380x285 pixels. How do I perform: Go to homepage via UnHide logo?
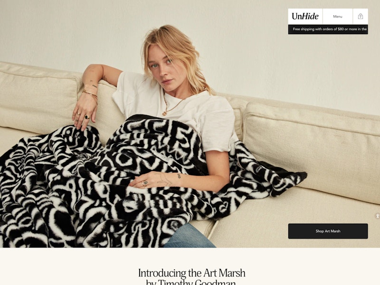coord(305,17)
